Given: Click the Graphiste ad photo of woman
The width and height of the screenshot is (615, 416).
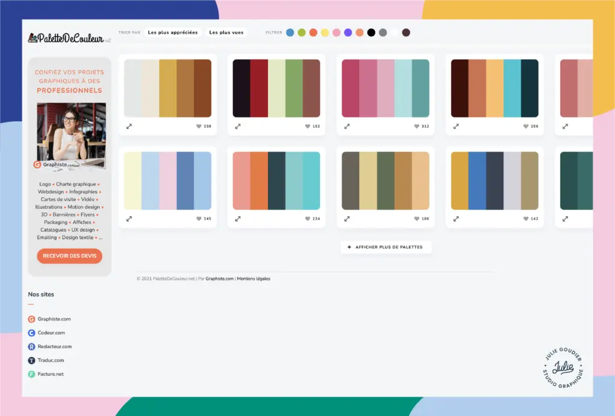Looking at the screenshot, I should [x=71, y=136].
